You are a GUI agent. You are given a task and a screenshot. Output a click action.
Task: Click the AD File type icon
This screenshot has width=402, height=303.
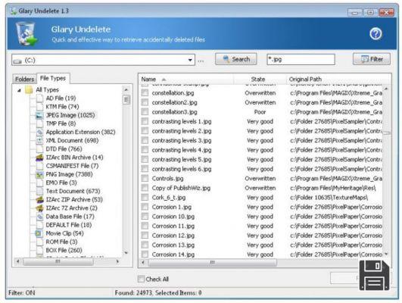tap(39, 98)
